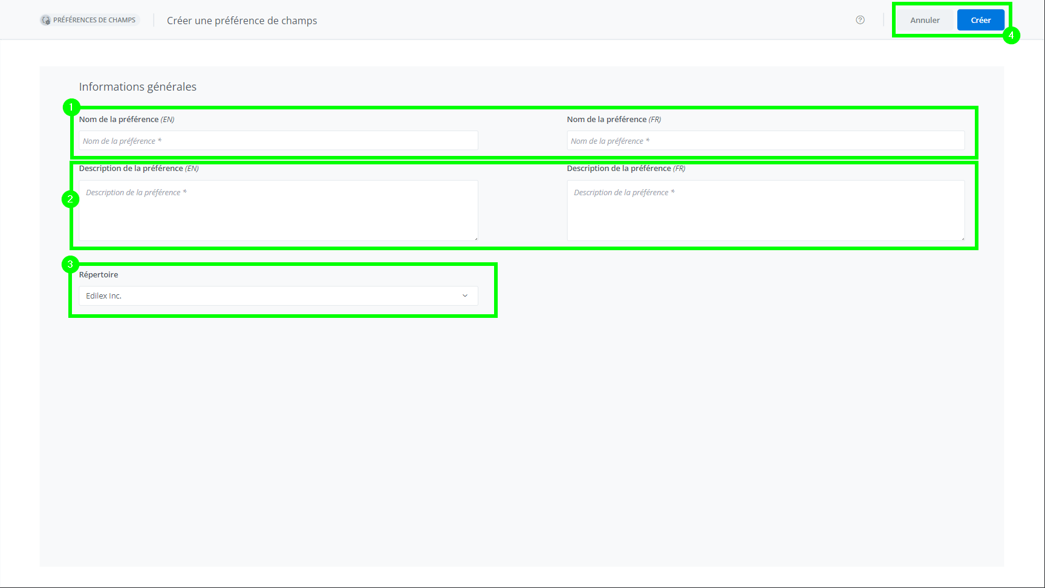1045x588 pixels.
Task: Click into Description de la préférence (EN) textarea
Action: point(278,210)
